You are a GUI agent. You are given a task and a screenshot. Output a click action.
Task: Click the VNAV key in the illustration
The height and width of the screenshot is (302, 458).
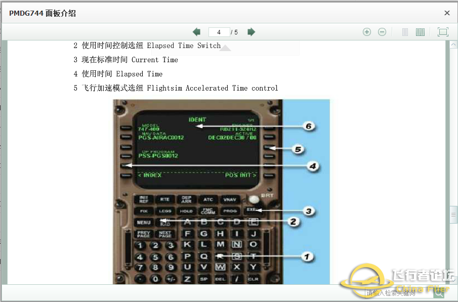point(230,199)
